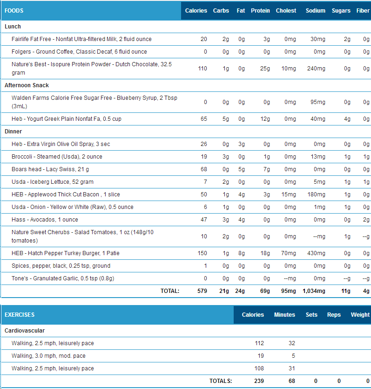Click the Onion Yellow or White entry
The height and width of the screenshot is (389, 371).
coord(72,207)
